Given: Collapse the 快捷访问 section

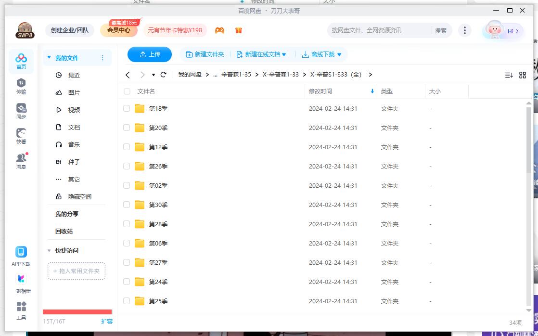Looking at the screenshot, I should point(49,251).
